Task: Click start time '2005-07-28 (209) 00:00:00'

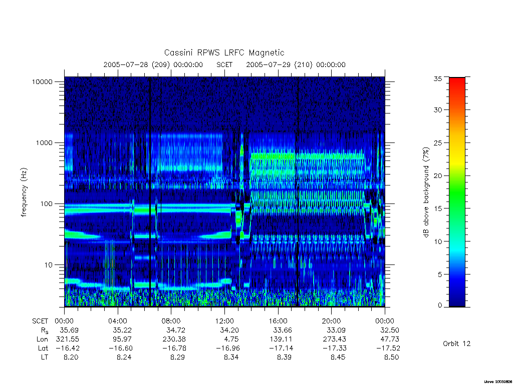Action: tap(153, 64)
